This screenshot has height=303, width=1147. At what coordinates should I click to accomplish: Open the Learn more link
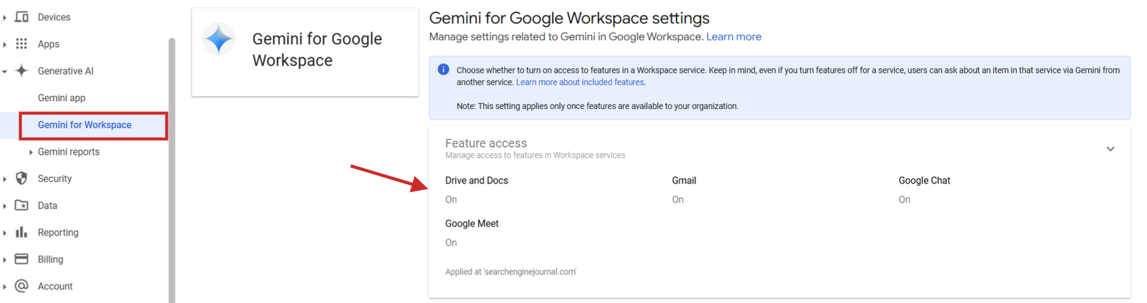click(x=733, y=37)
